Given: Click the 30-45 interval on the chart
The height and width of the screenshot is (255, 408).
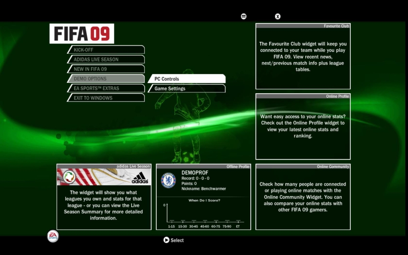Looking at the screenshot, I should (194, 226).
